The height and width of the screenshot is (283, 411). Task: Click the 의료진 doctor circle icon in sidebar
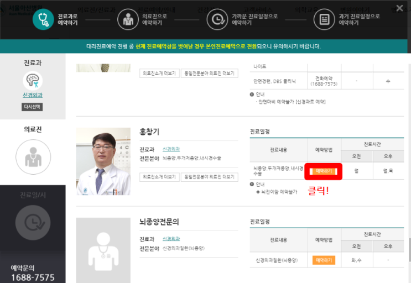[33, 157]
